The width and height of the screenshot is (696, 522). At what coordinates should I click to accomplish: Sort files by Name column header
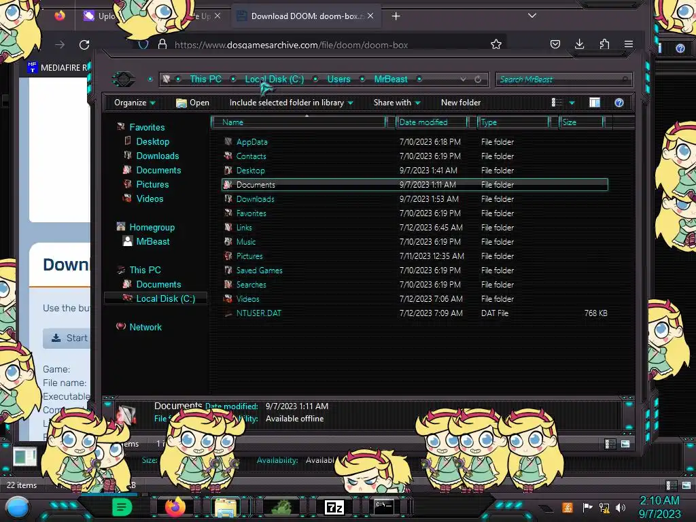298,122
